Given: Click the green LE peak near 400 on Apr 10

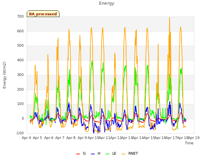Looking at the screenshot, I should coord(92,61).
